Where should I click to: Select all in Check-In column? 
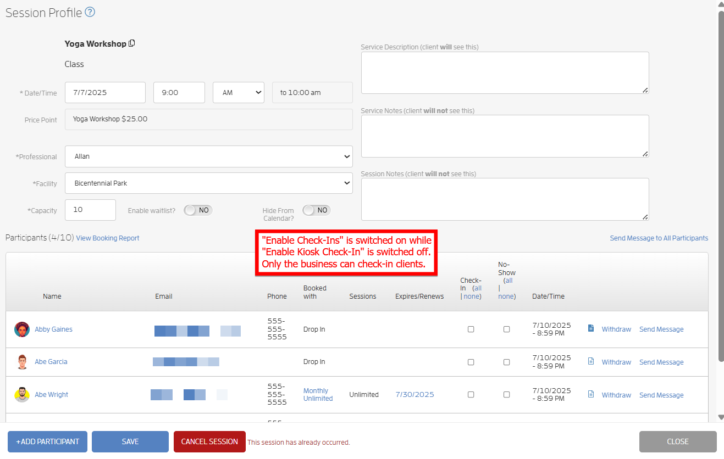point(478,288)
